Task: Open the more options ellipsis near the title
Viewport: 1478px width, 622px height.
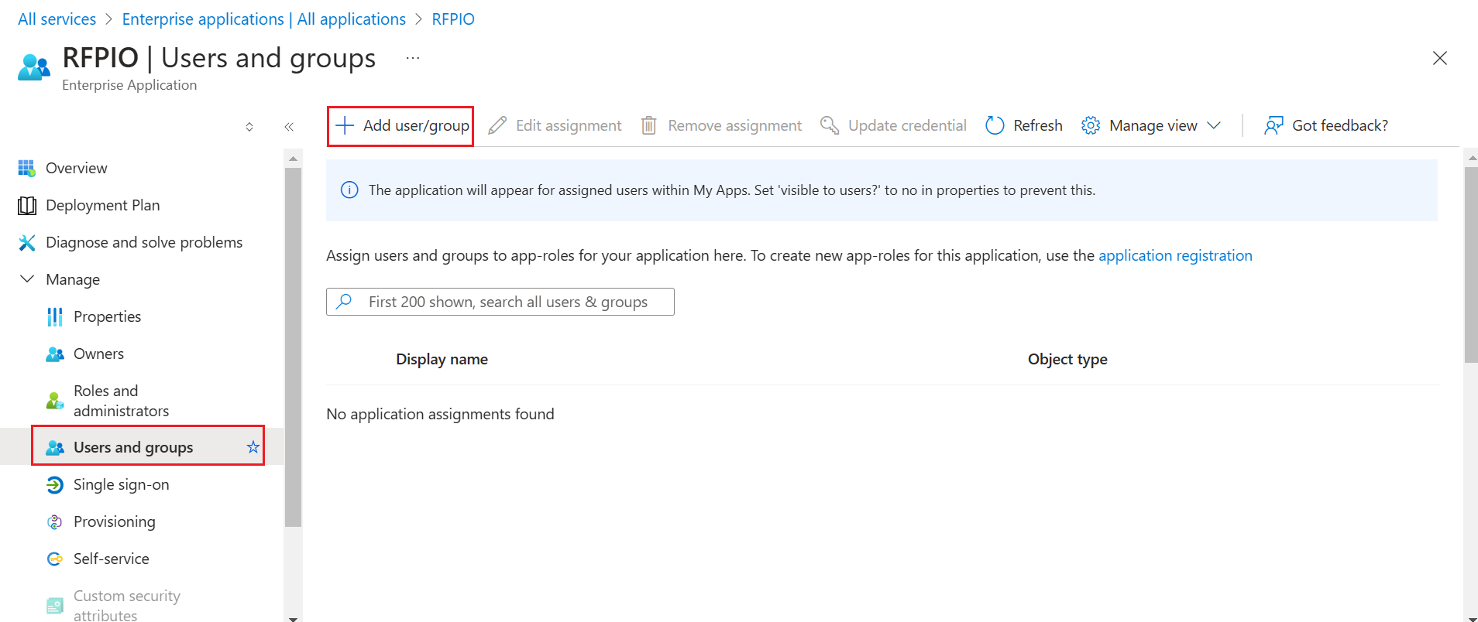Action: [413, 58]
